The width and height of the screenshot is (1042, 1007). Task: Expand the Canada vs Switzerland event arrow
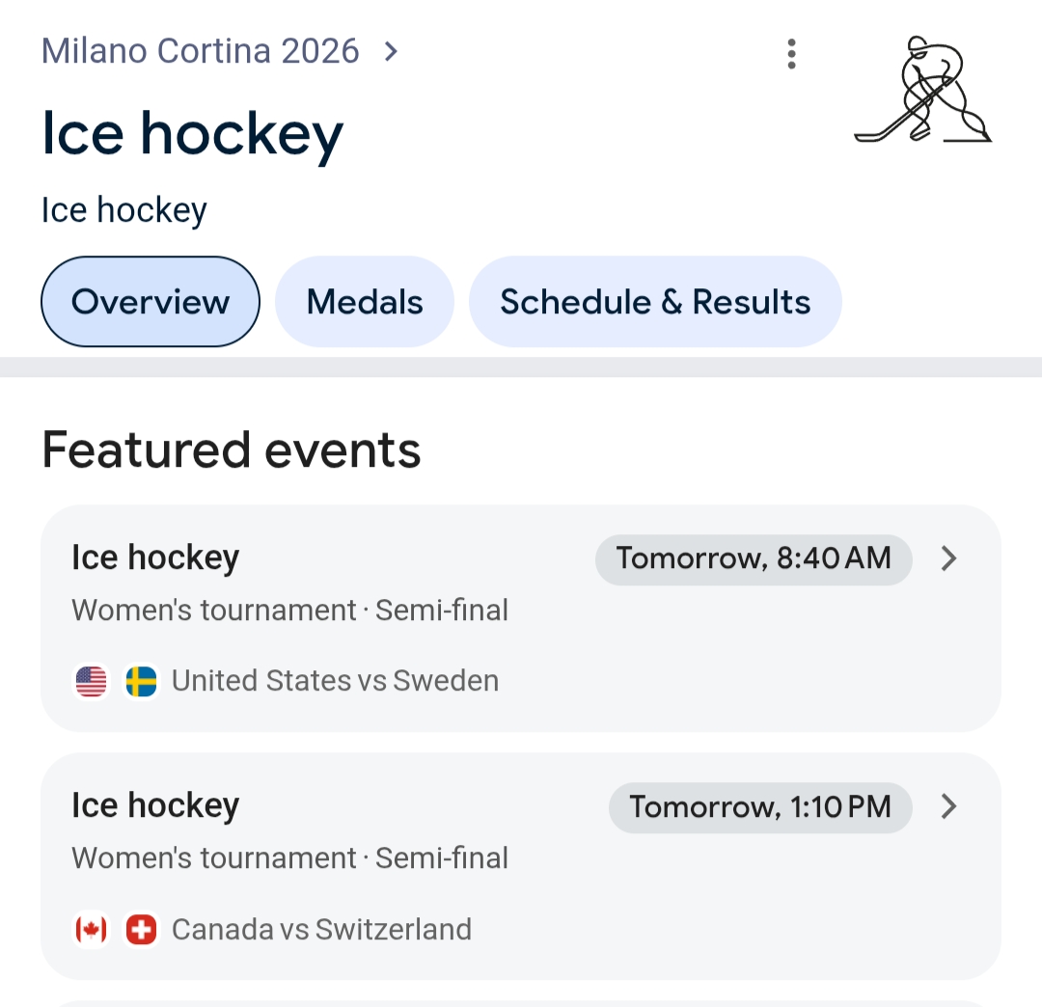click(x=949, y=806)
